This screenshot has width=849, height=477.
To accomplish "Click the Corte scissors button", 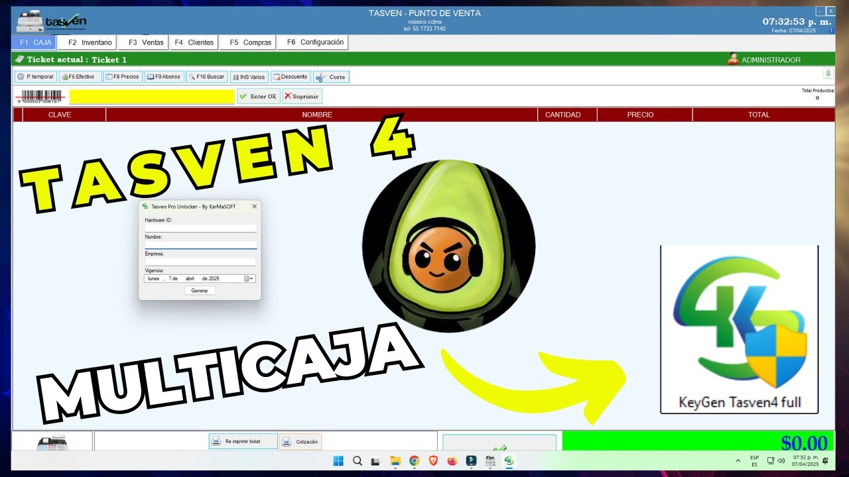I will click(x=331, y=77).
